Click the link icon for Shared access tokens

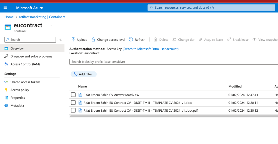(x=6, y=82)
